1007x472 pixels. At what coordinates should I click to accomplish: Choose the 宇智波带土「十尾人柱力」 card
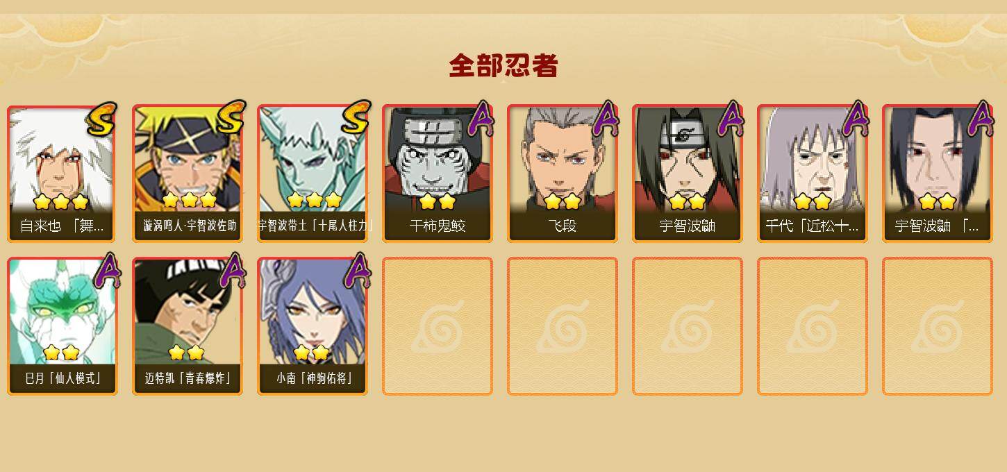[313, 174]
